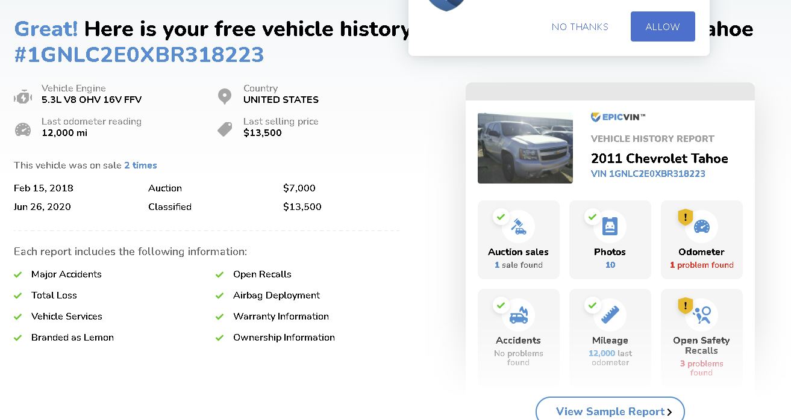Viewport: 791px width, 420px height.
Task: Click the price tag icon
Action: (225, 129)
